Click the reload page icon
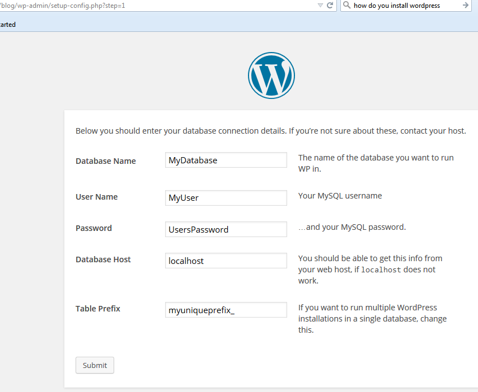 (x=330, y=5)
